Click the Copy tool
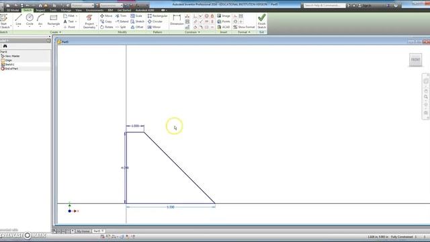The width and height of the screenshot is (430, 242). [106, 22]
